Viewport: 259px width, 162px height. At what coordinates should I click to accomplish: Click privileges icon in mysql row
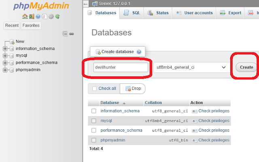[195, 121]
